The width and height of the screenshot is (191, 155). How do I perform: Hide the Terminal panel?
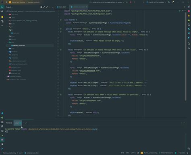[184, 123]
